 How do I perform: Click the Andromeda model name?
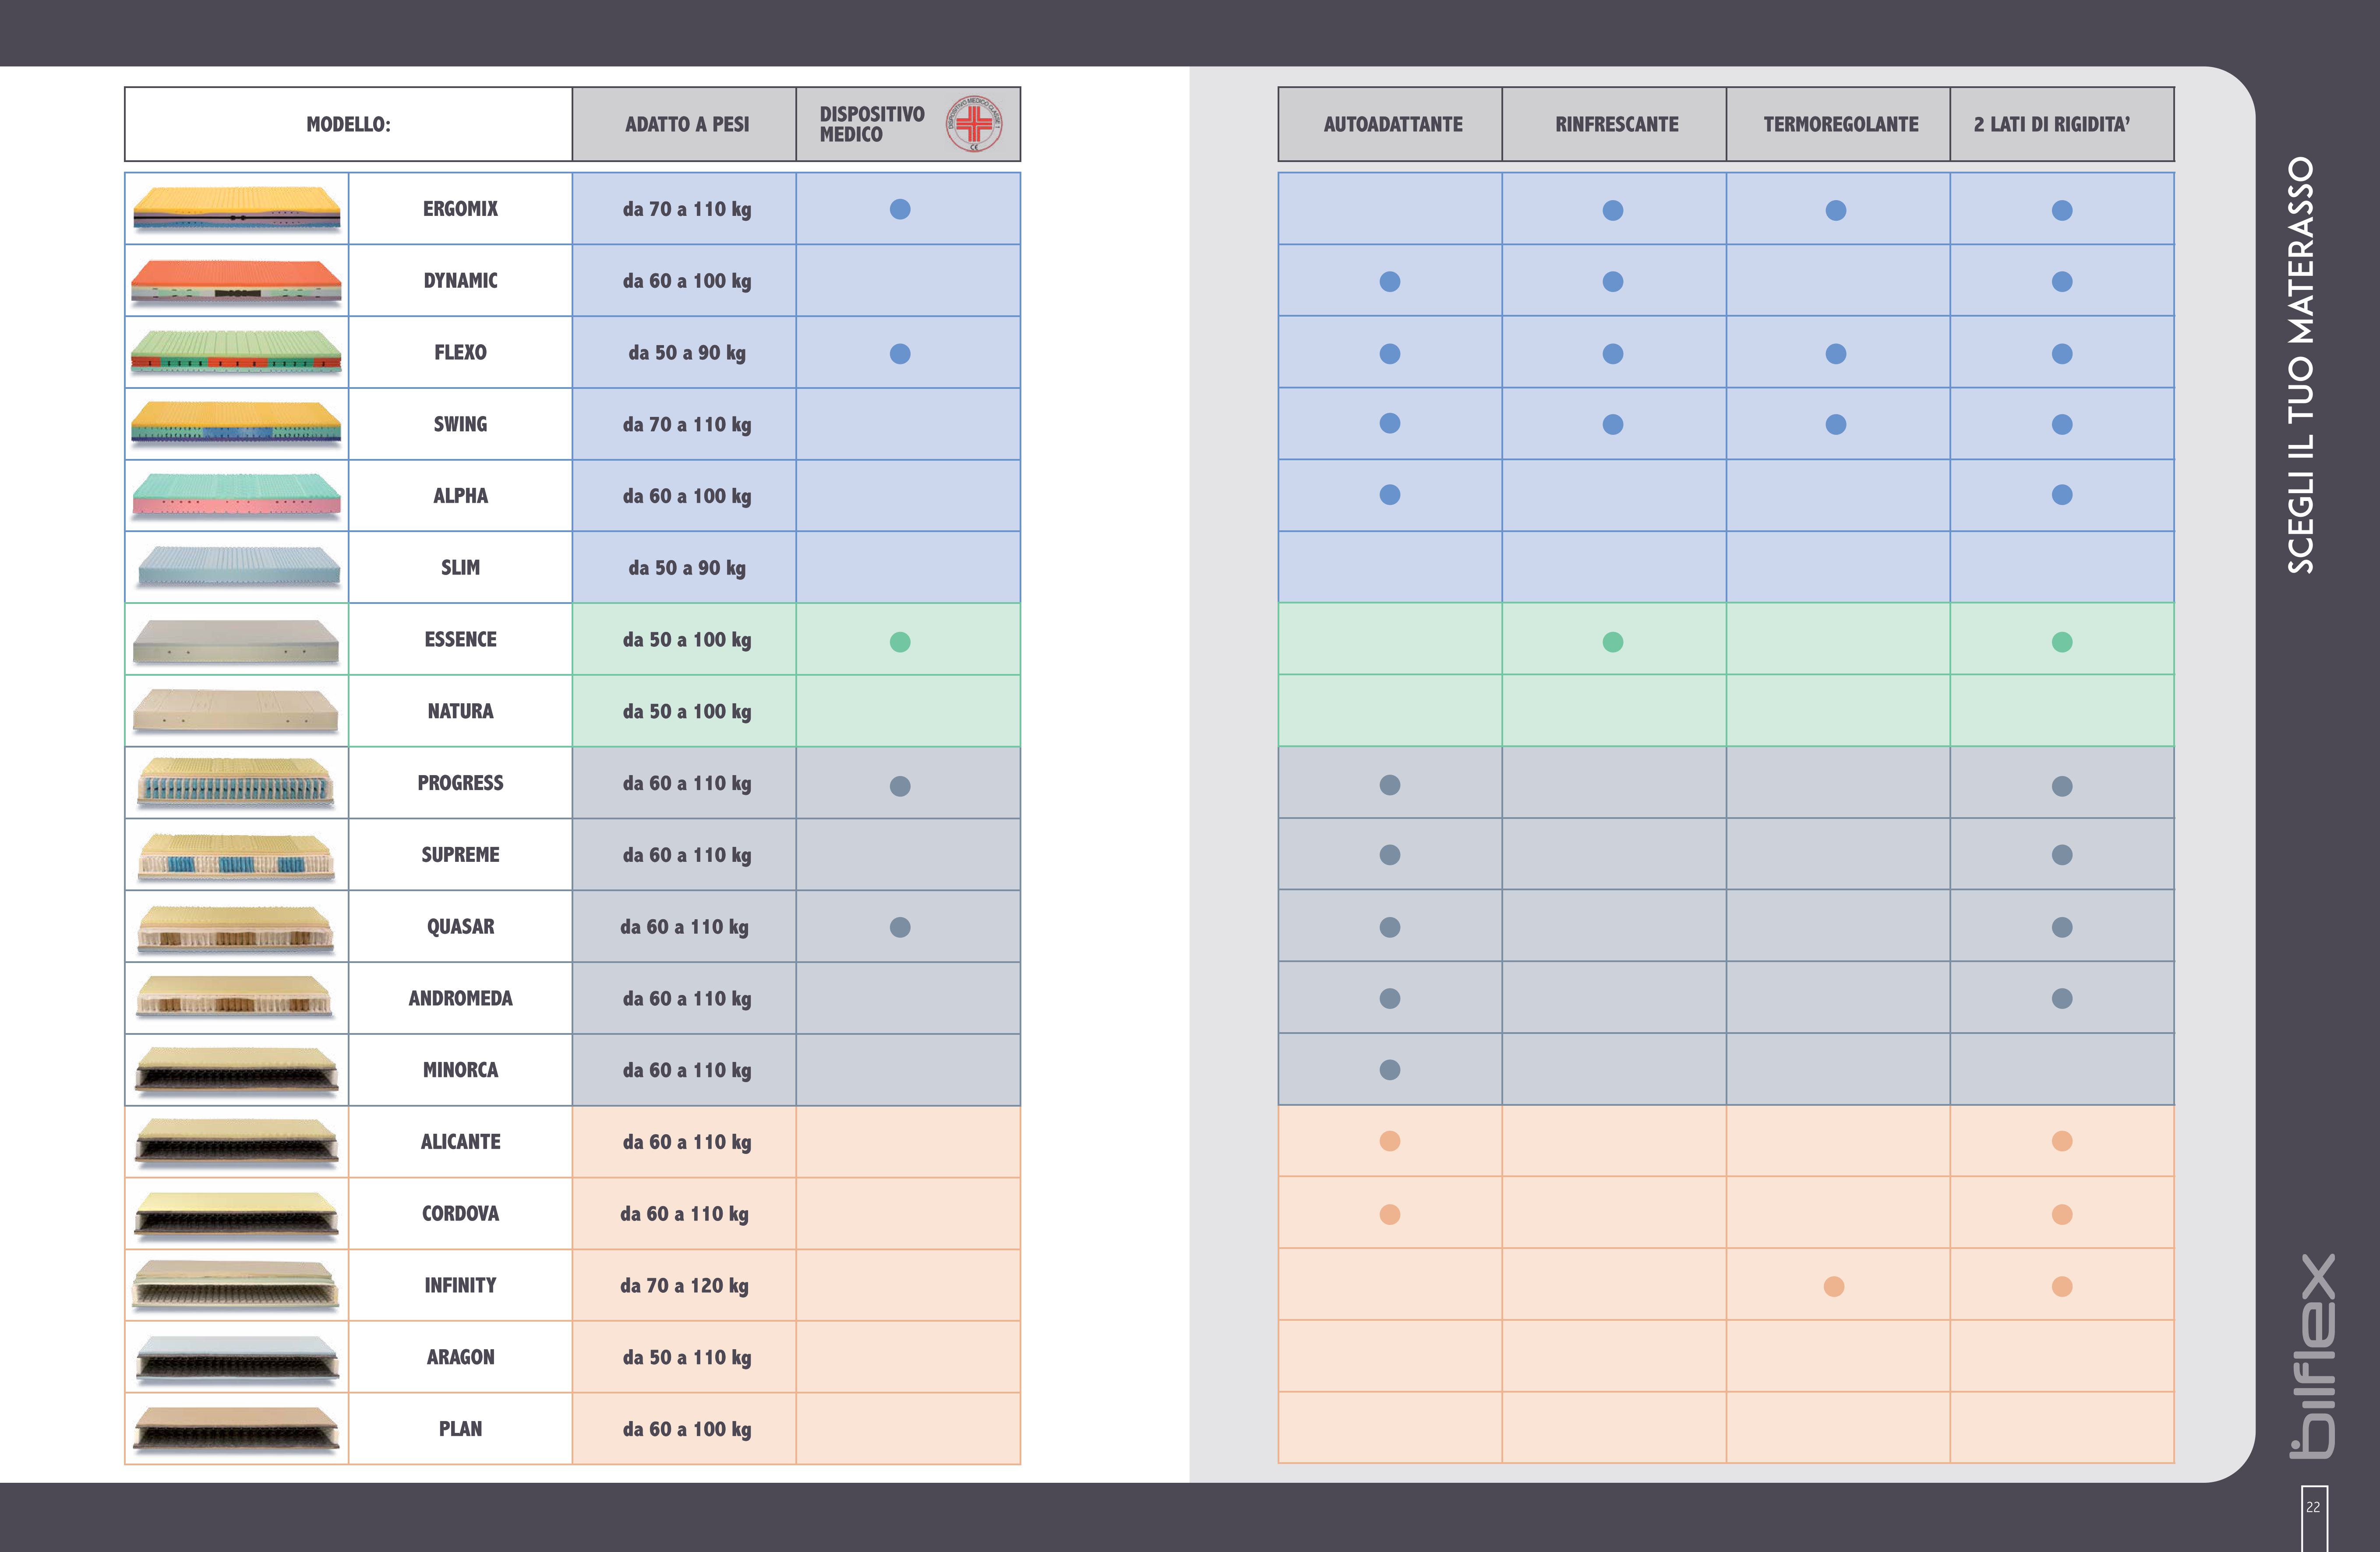pyautogui.click(x=460, y=998)
